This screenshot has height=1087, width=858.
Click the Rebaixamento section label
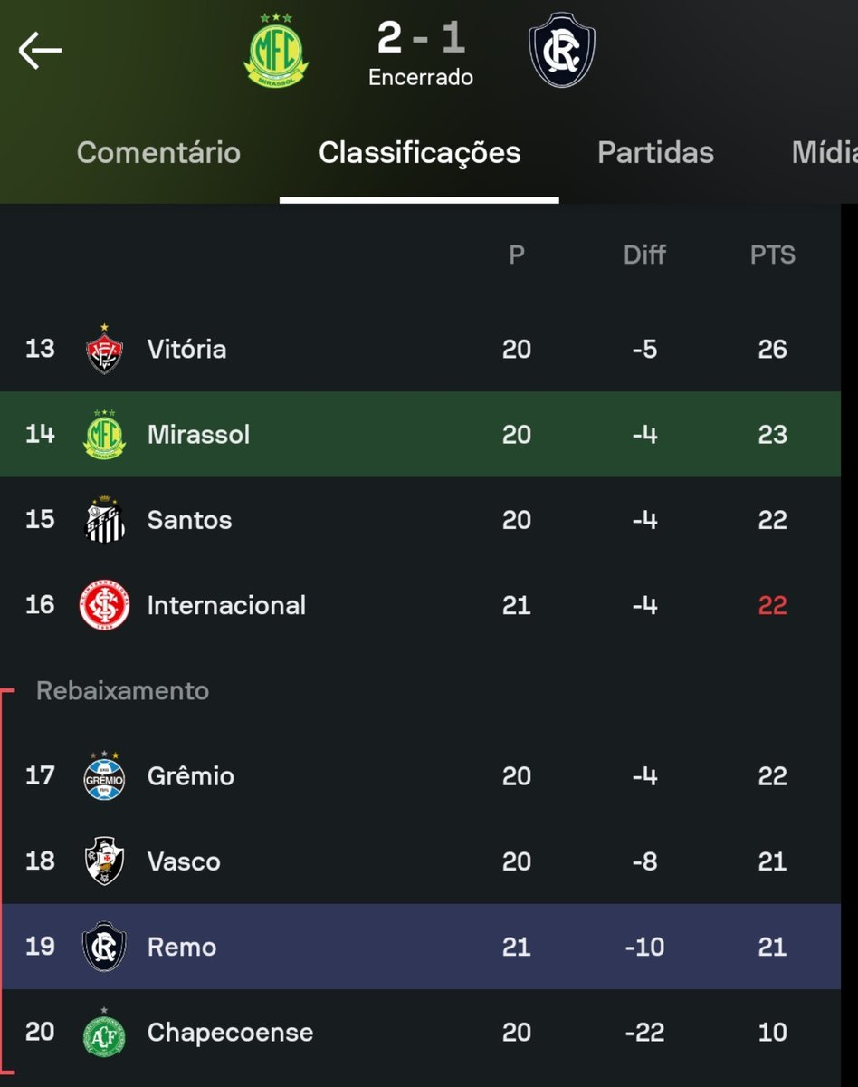coord(122,691)
